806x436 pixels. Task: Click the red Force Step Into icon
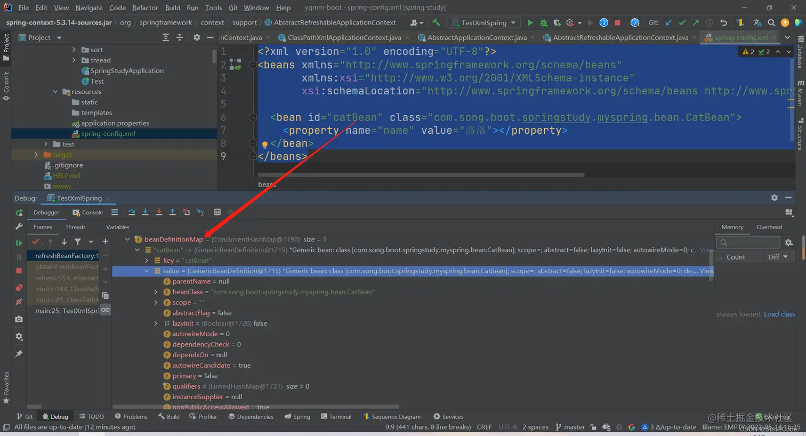click(x=159, y=212)
